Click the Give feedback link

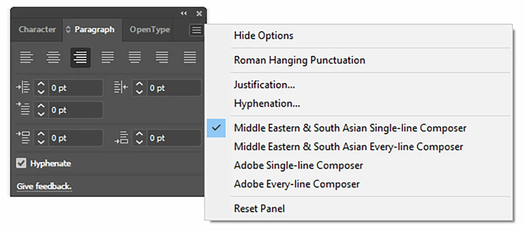(x=44, y=187)
